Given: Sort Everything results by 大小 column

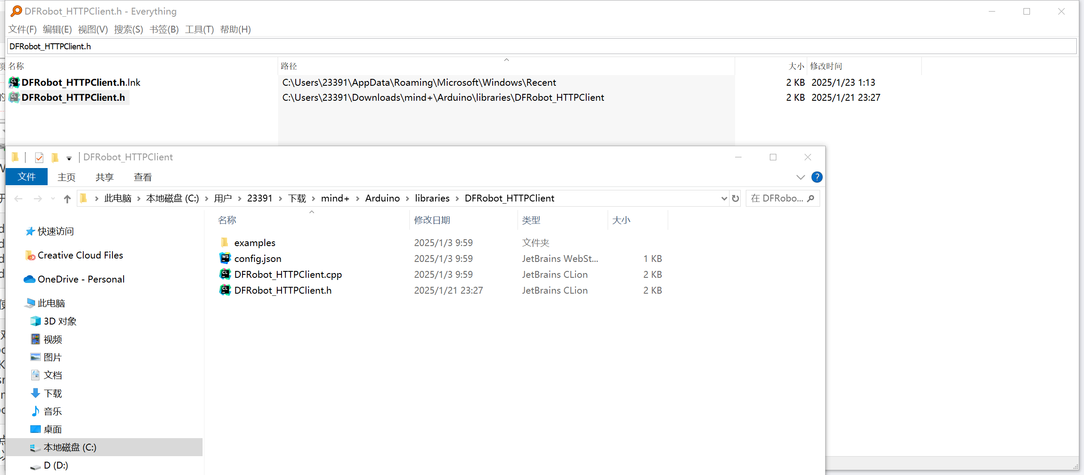Looking at the screenshot, I should point(771,66).
